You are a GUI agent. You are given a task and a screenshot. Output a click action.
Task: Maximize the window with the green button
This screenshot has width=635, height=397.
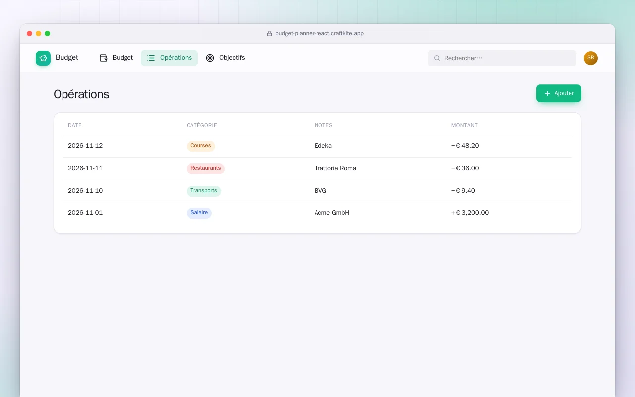pyautogui.click(x=48, y=34)
